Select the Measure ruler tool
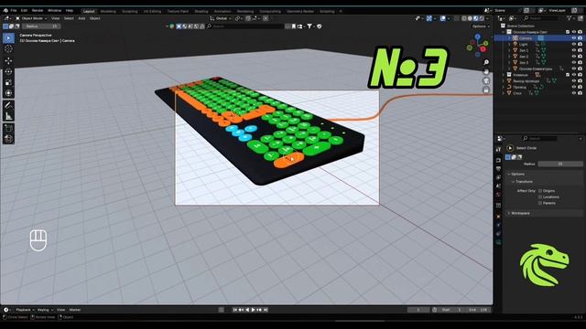586x329 pixels. (8, 116)
